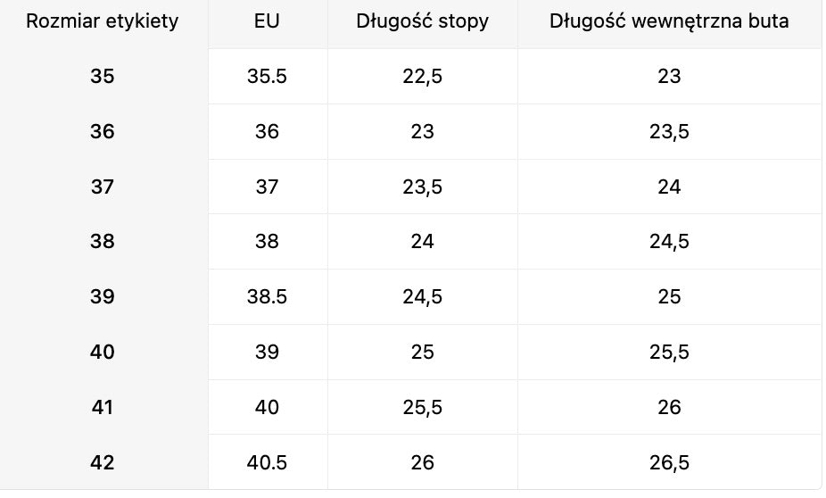Select label size 42 row heading
Image resolution: width=826 pixels, height=498 pixels.
(103, 463)
